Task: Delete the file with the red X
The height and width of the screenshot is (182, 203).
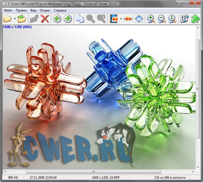Action: coord(45,19)
